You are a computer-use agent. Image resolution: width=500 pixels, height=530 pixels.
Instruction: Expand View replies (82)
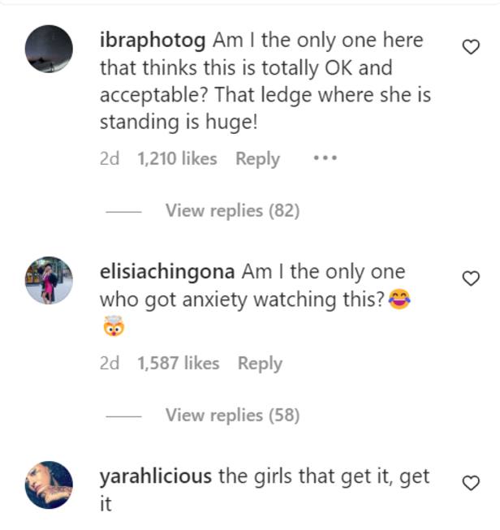[232, 211]
